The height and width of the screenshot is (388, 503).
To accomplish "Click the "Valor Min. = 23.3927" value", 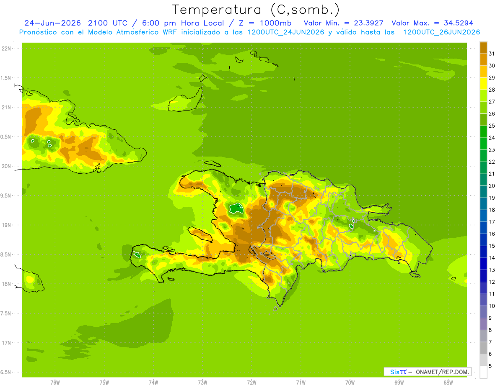I will (x=344, y=23).
